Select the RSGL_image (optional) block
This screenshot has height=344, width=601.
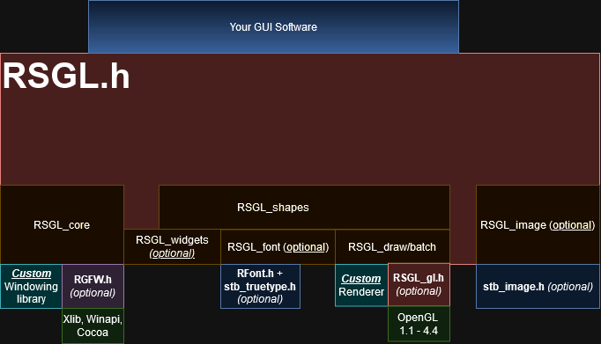[x=538, y=224]
